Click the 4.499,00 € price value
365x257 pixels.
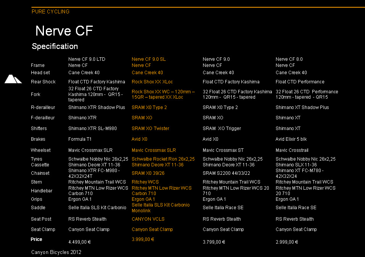(79, 242)
